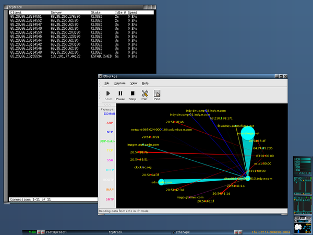
Task: Open Pref. preferences tool icon
Action: 145,96
